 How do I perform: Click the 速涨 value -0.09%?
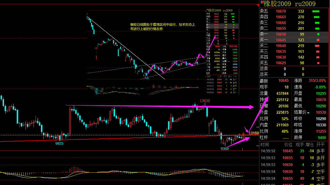(320, 87)
